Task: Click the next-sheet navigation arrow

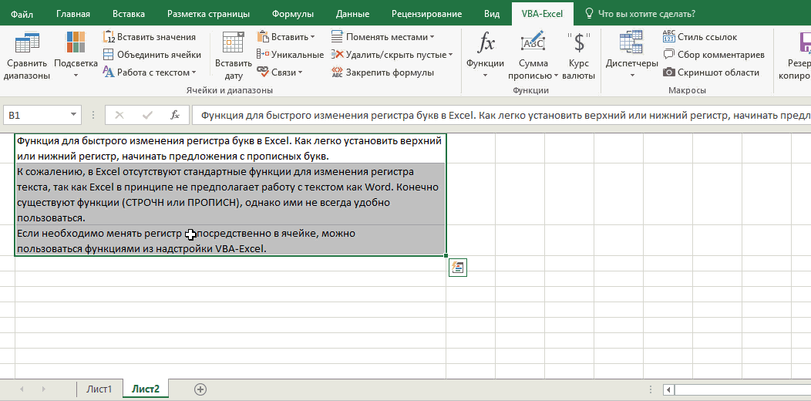Action: click(44, 389)
